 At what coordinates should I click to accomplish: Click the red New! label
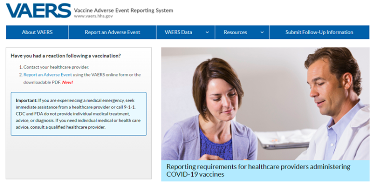[x=67, y=83]
